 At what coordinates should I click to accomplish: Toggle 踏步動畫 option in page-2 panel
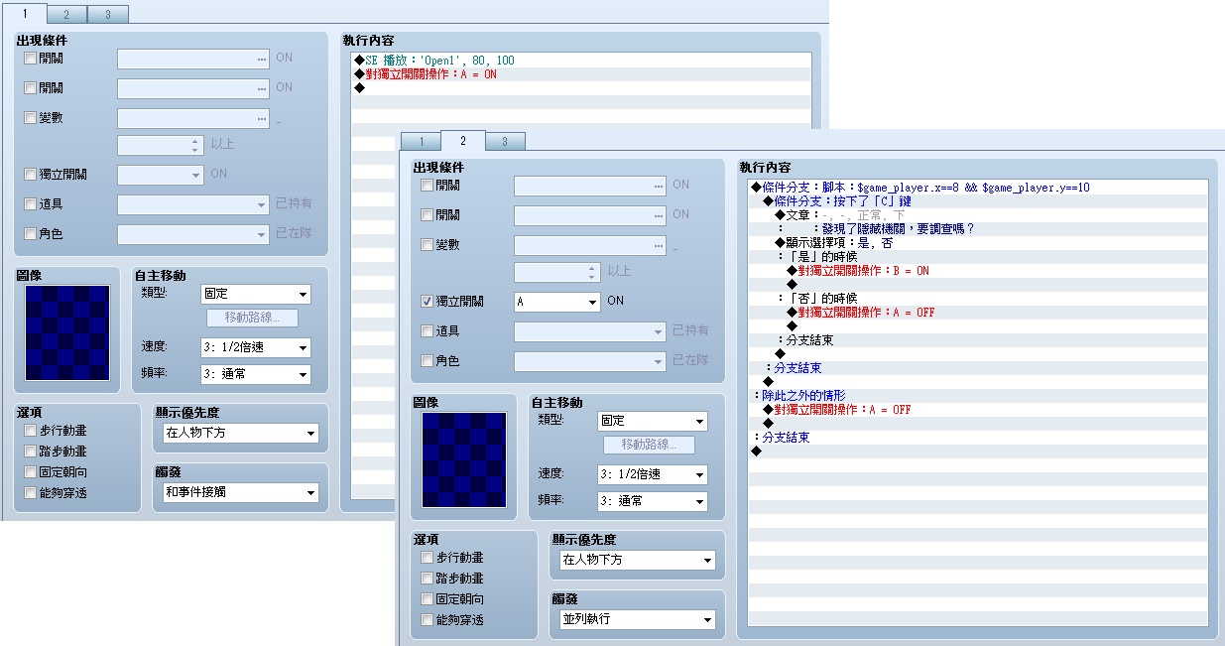[428, 579]
